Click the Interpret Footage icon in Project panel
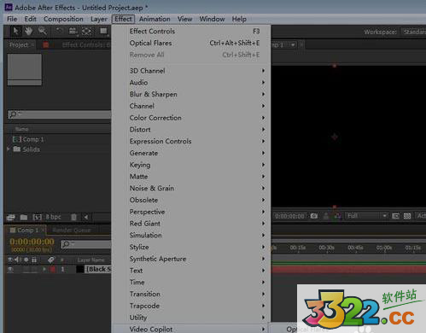The width and height of the screenshot is (426, 333). (x=11, y=218)
